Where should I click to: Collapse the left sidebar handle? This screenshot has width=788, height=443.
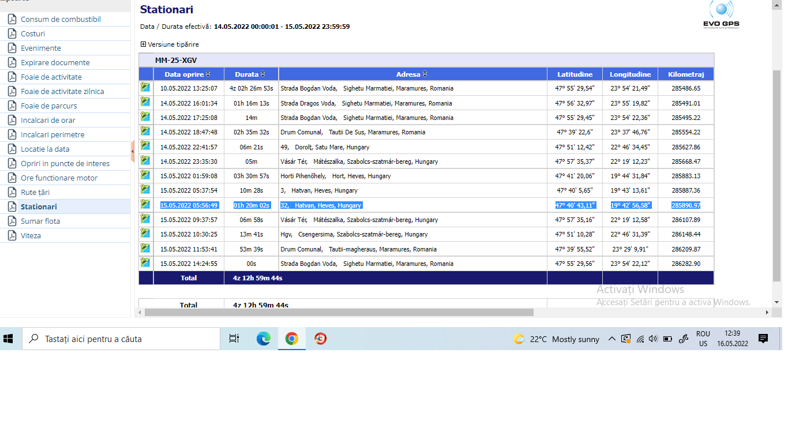[x=132, y=151]
